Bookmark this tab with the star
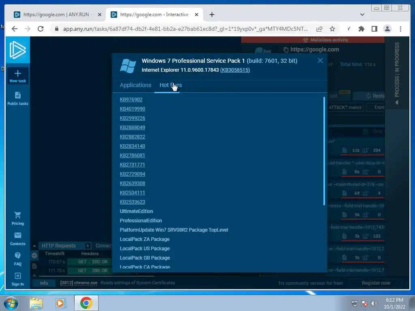Viewport: 415px width, 311px height. pyautogui.click(x=332, y=29)
